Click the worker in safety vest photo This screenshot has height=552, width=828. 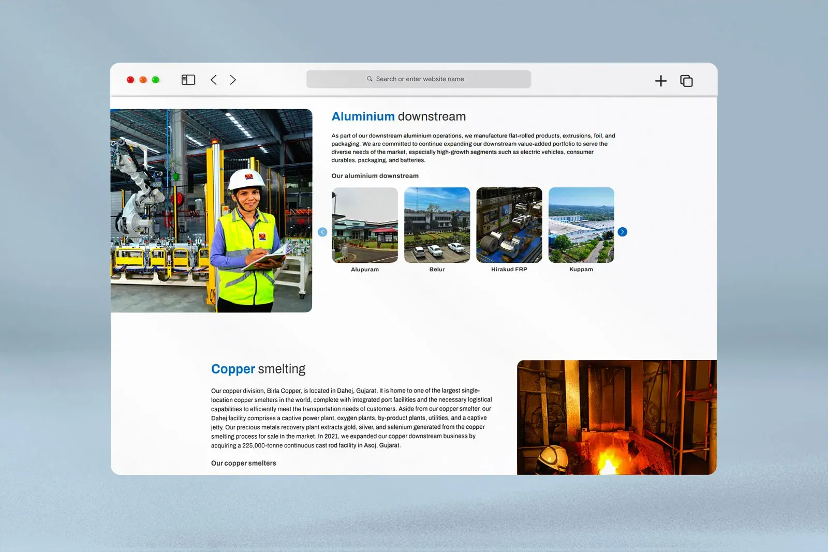[x=211, y=211]
